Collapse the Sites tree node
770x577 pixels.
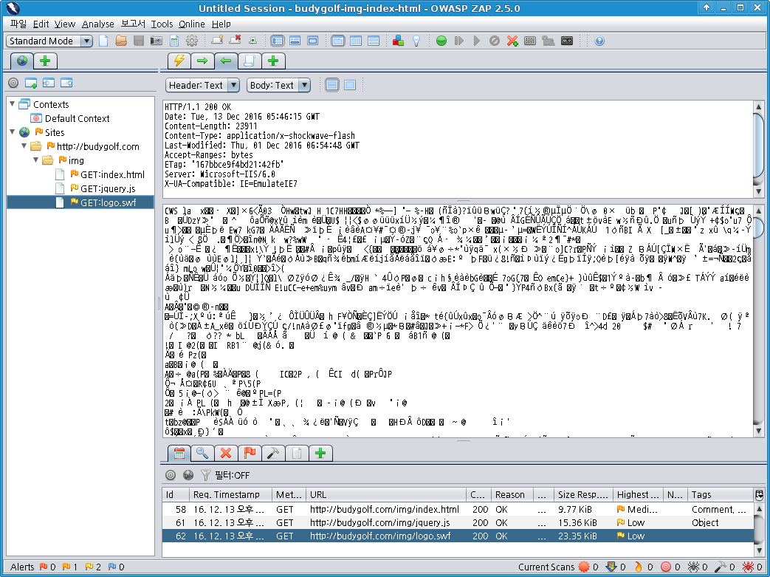pos(13,132)
